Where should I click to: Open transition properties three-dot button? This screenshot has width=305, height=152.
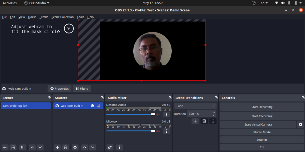coord(213,121)
